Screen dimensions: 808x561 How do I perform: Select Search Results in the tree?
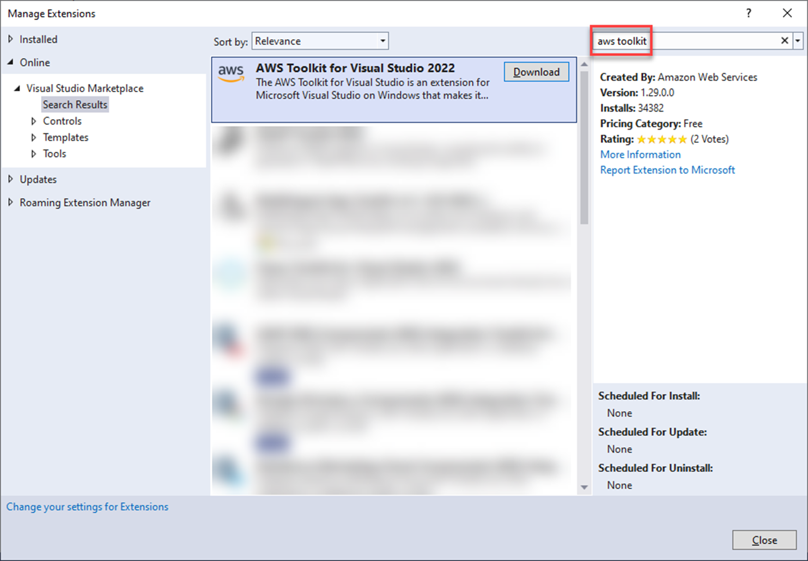[x=75, y=104]
